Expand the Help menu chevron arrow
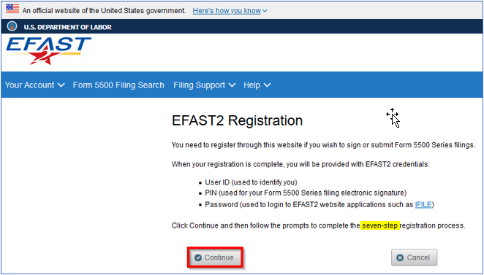Image resolution: width=484 pixels, height=275 pixels. (x=267, y=85)
